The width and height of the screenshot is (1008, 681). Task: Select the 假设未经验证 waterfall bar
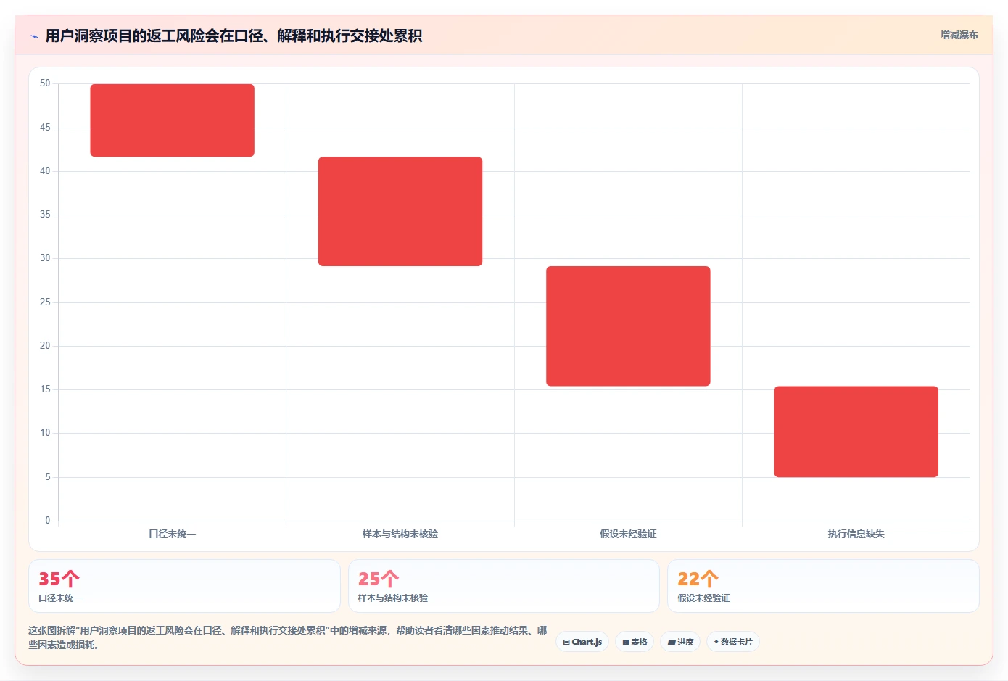click(x=628, y=326)
